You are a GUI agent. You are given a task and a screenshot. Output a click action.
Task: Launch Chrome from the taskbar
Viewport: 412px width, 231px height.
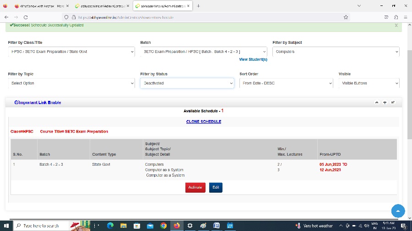(x=163, y=226)
